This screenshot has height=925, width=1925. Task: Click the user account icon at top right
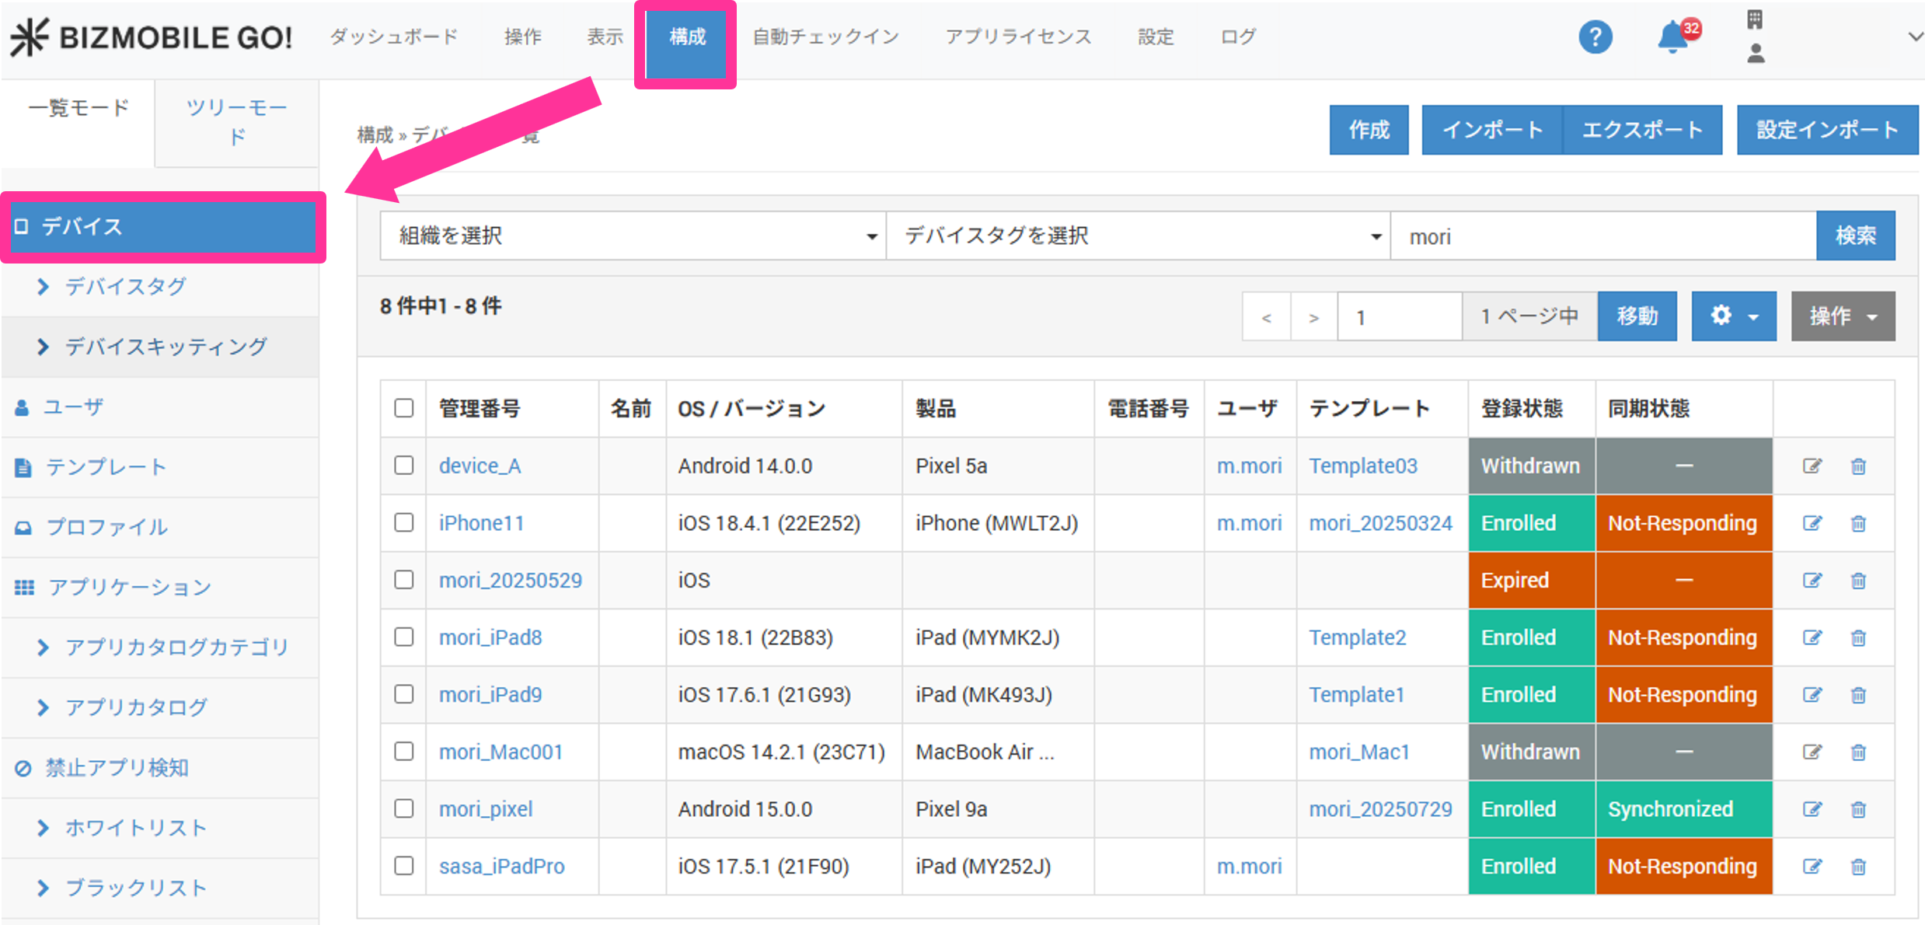tap(1756, 54)
